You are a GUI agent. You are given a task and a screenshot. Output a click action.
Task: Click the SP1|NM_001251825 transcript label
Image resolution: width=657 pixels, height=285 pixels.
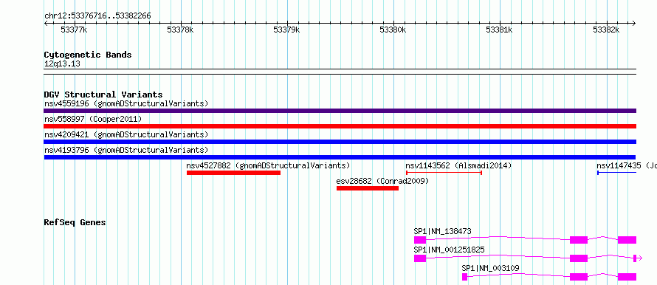[449, 250]
